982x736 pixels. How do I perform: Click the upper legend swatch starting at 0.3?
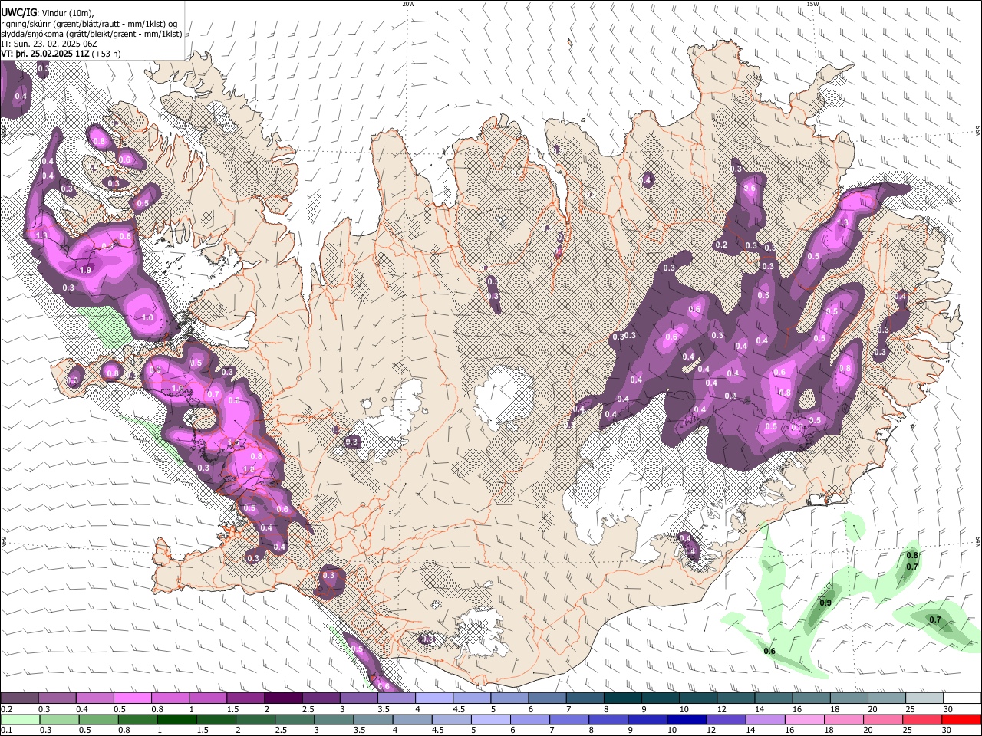pyautogui.click(x=57, y=698)
